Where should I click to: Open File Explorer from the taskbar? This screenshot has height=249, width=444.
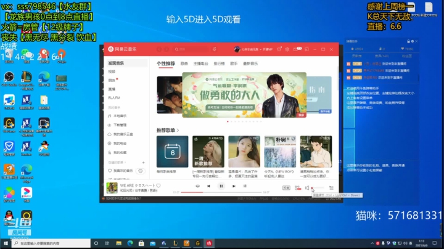(118, 243)
